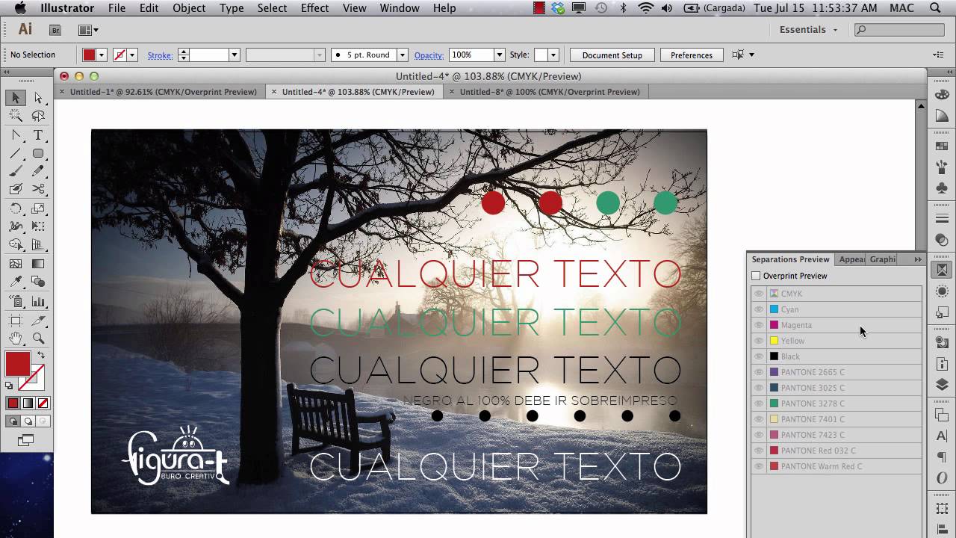Select the Paintbrush tool
Viewport: 956px width, 538px height.
tap(16, 171)
